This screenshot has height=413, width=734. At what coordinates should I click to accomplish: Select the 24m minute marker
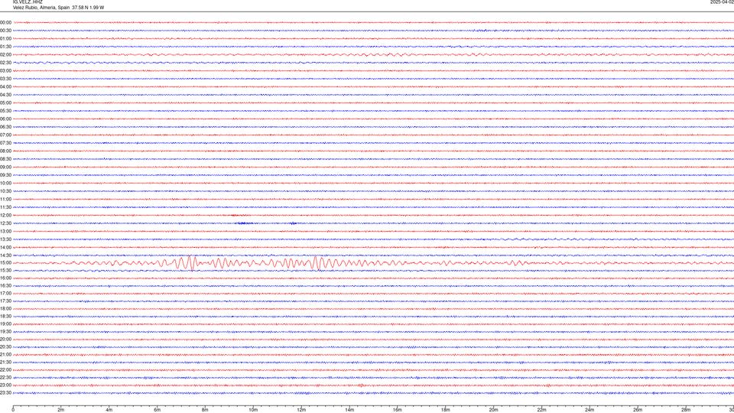pos(589,410)
